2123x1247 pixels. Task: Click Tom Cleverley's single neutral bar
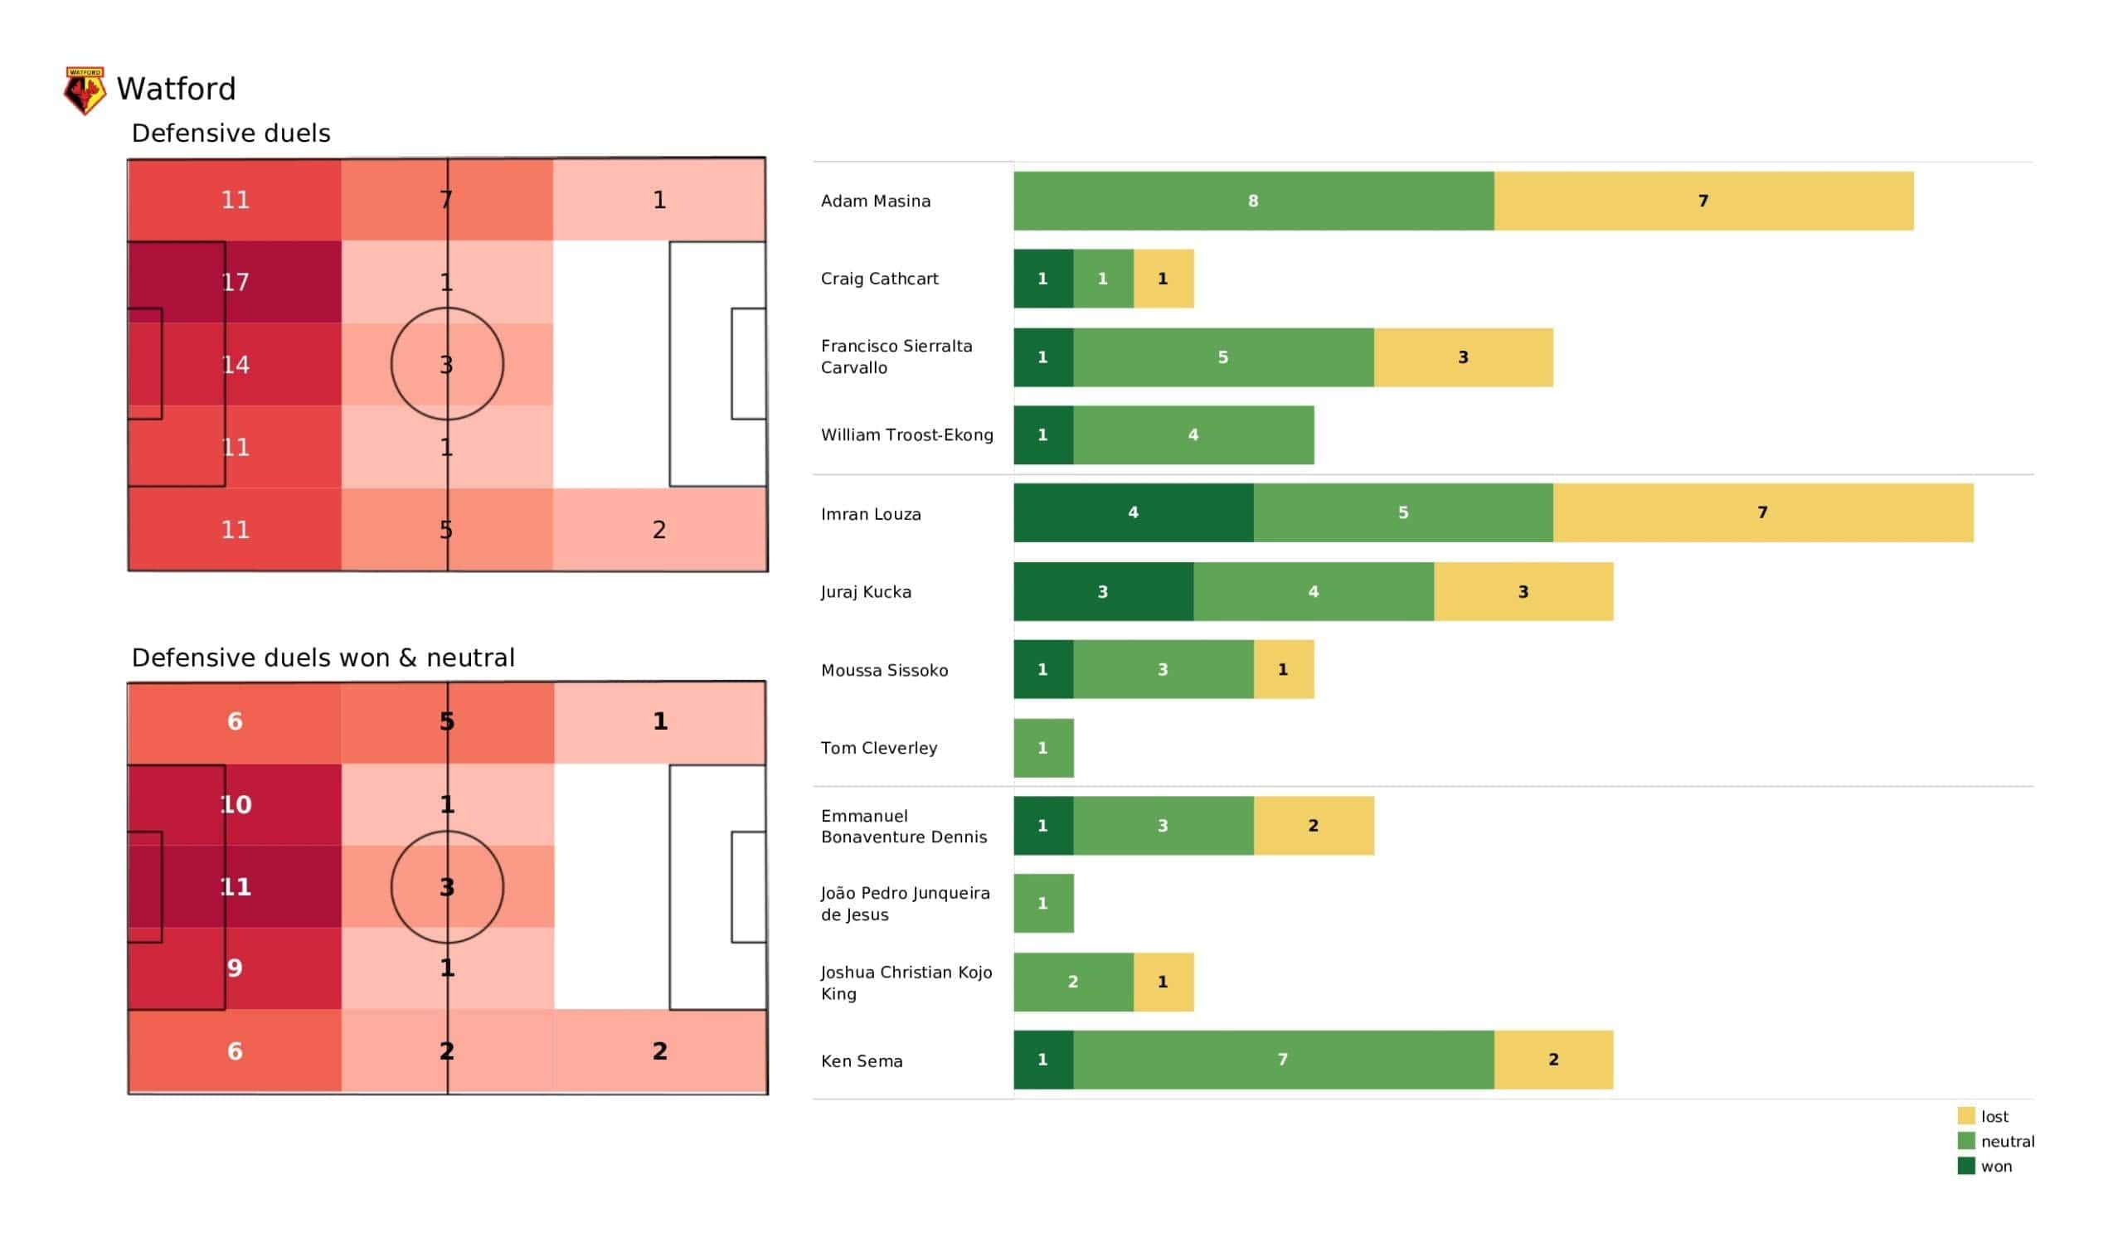tap(1043, 748)
